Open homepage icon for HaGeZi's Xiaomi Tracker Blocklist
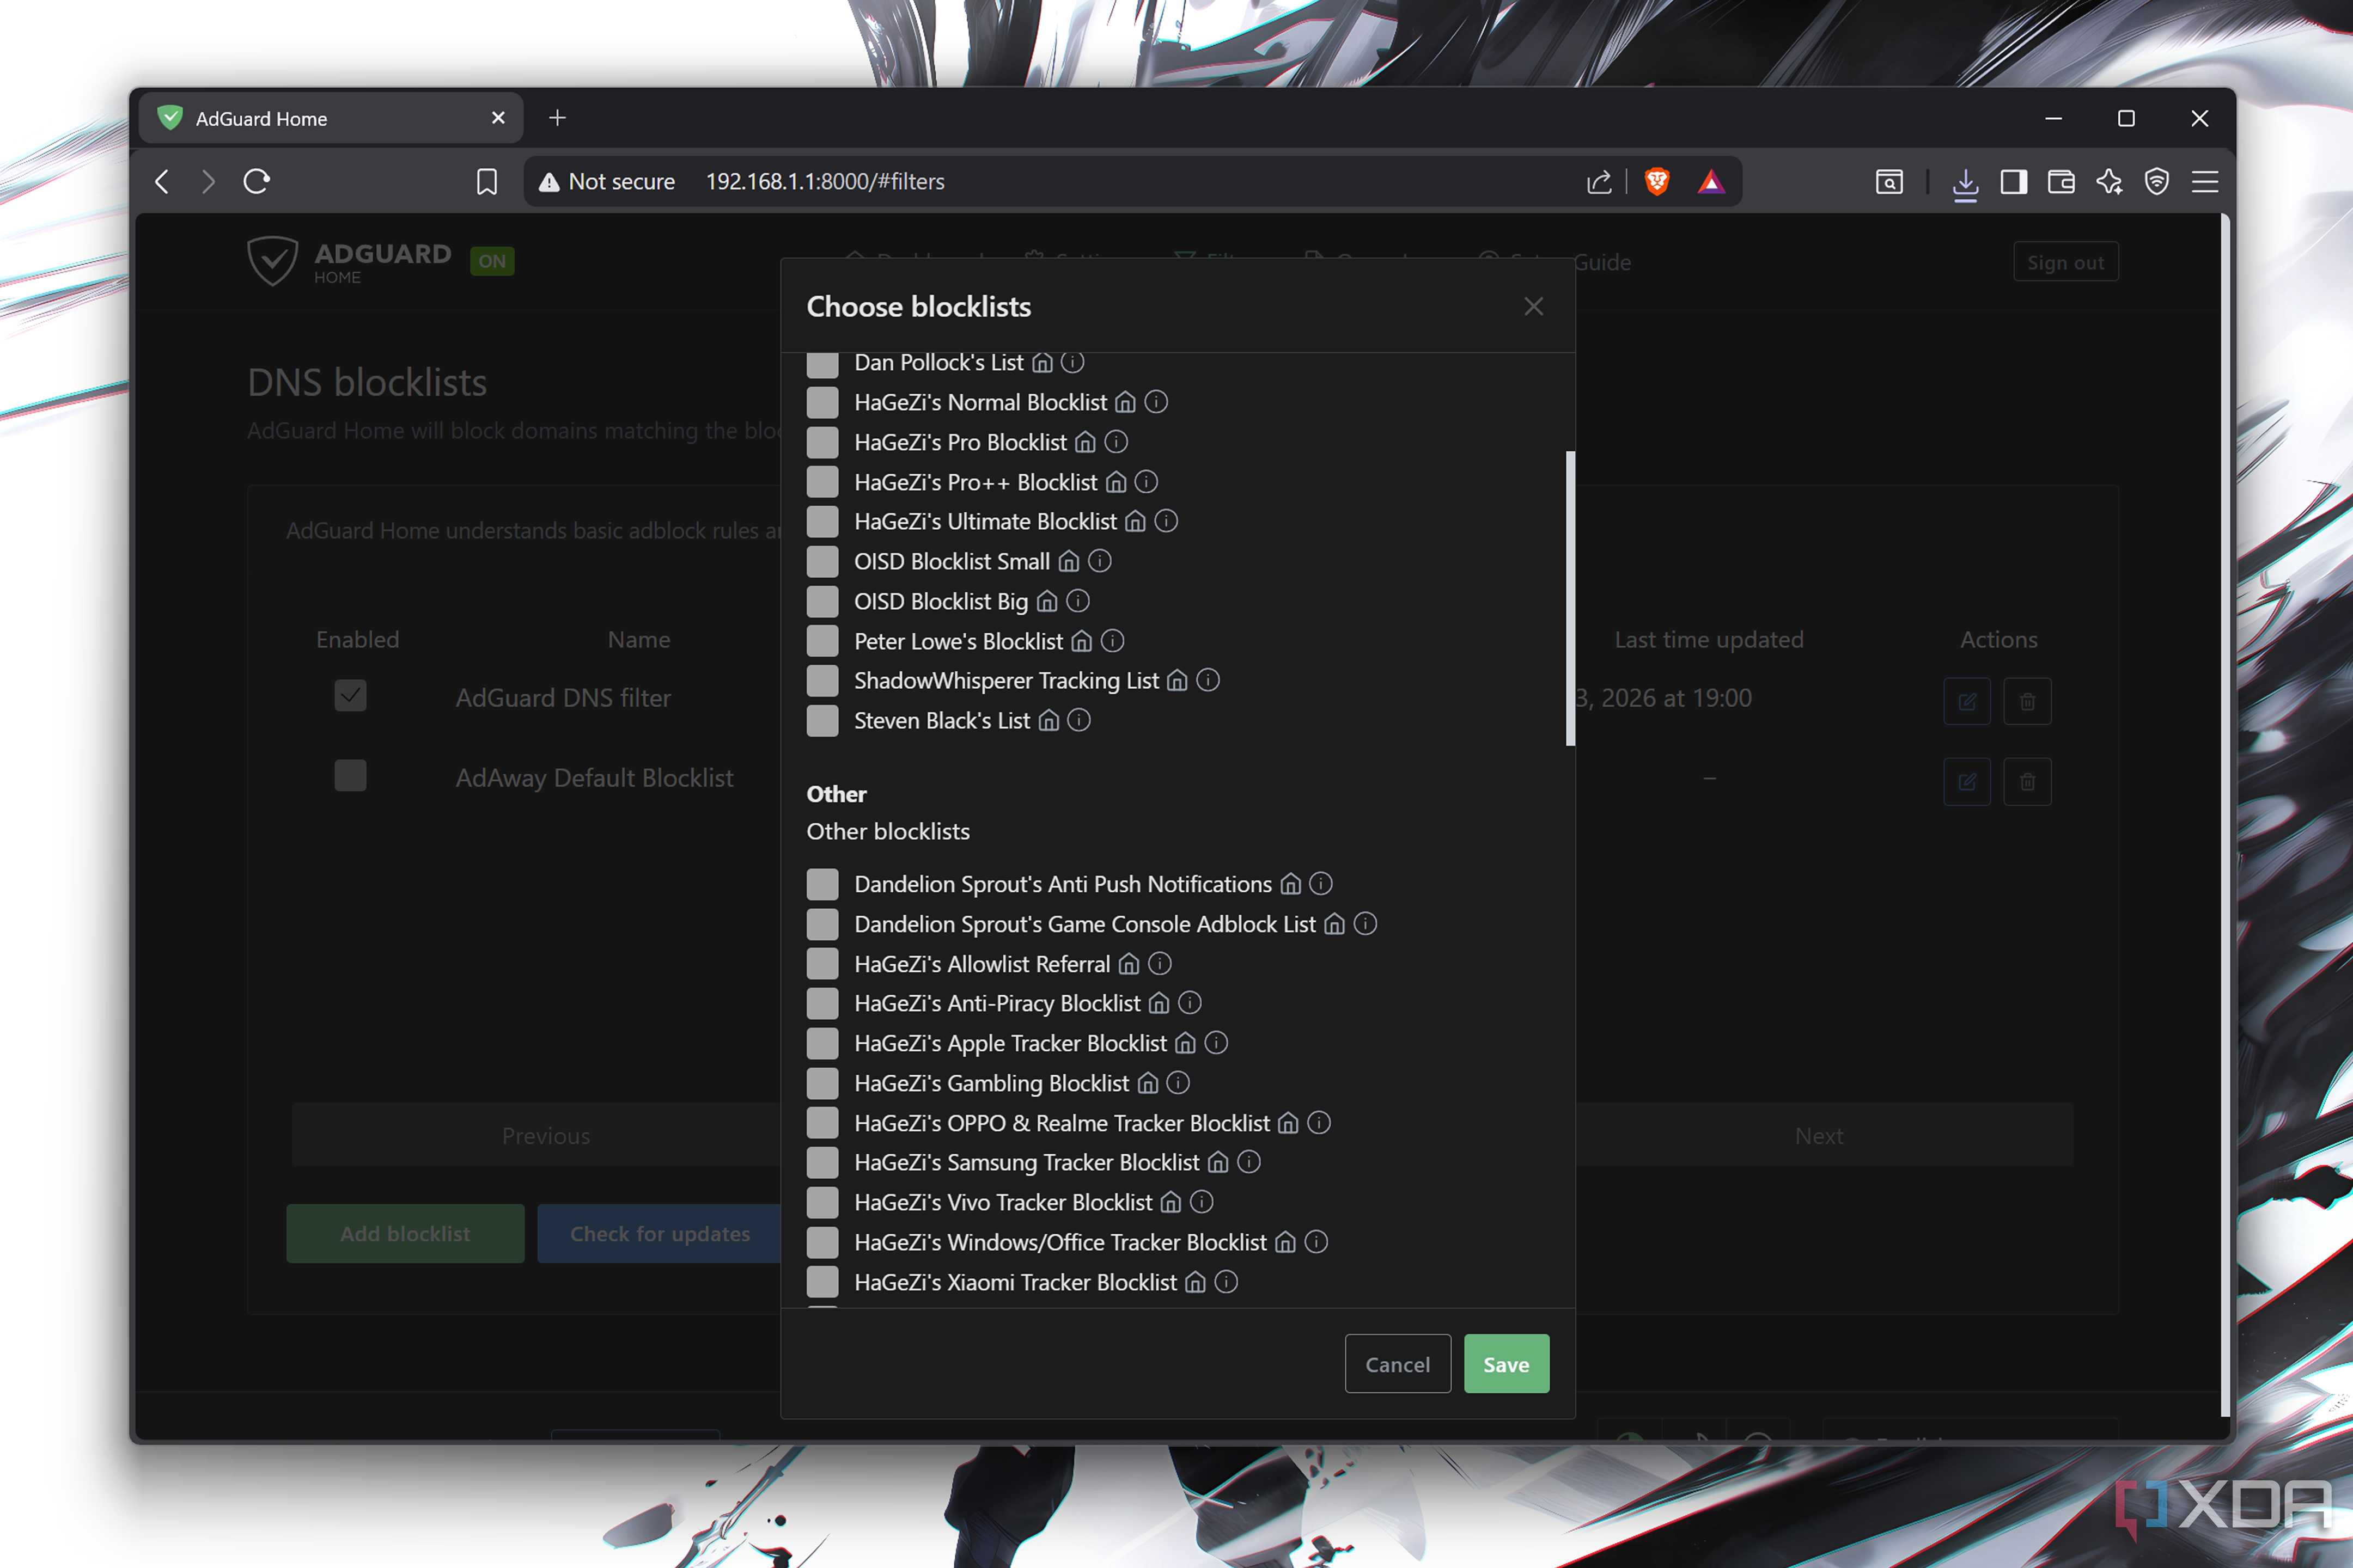 pos(1194,1282)
